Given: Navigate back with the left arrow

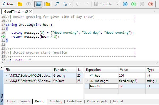Looking at the screenshot, I should pyautogui.click(x=78, y=4).
